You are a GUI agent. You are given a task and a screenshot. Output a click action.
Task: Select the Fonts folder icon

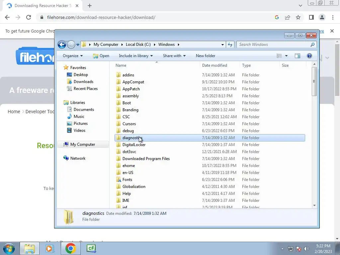point(118,180)
